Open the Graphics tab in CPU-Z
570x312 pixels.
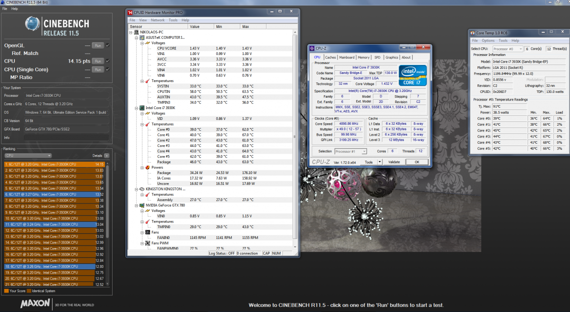click(392, 57)
